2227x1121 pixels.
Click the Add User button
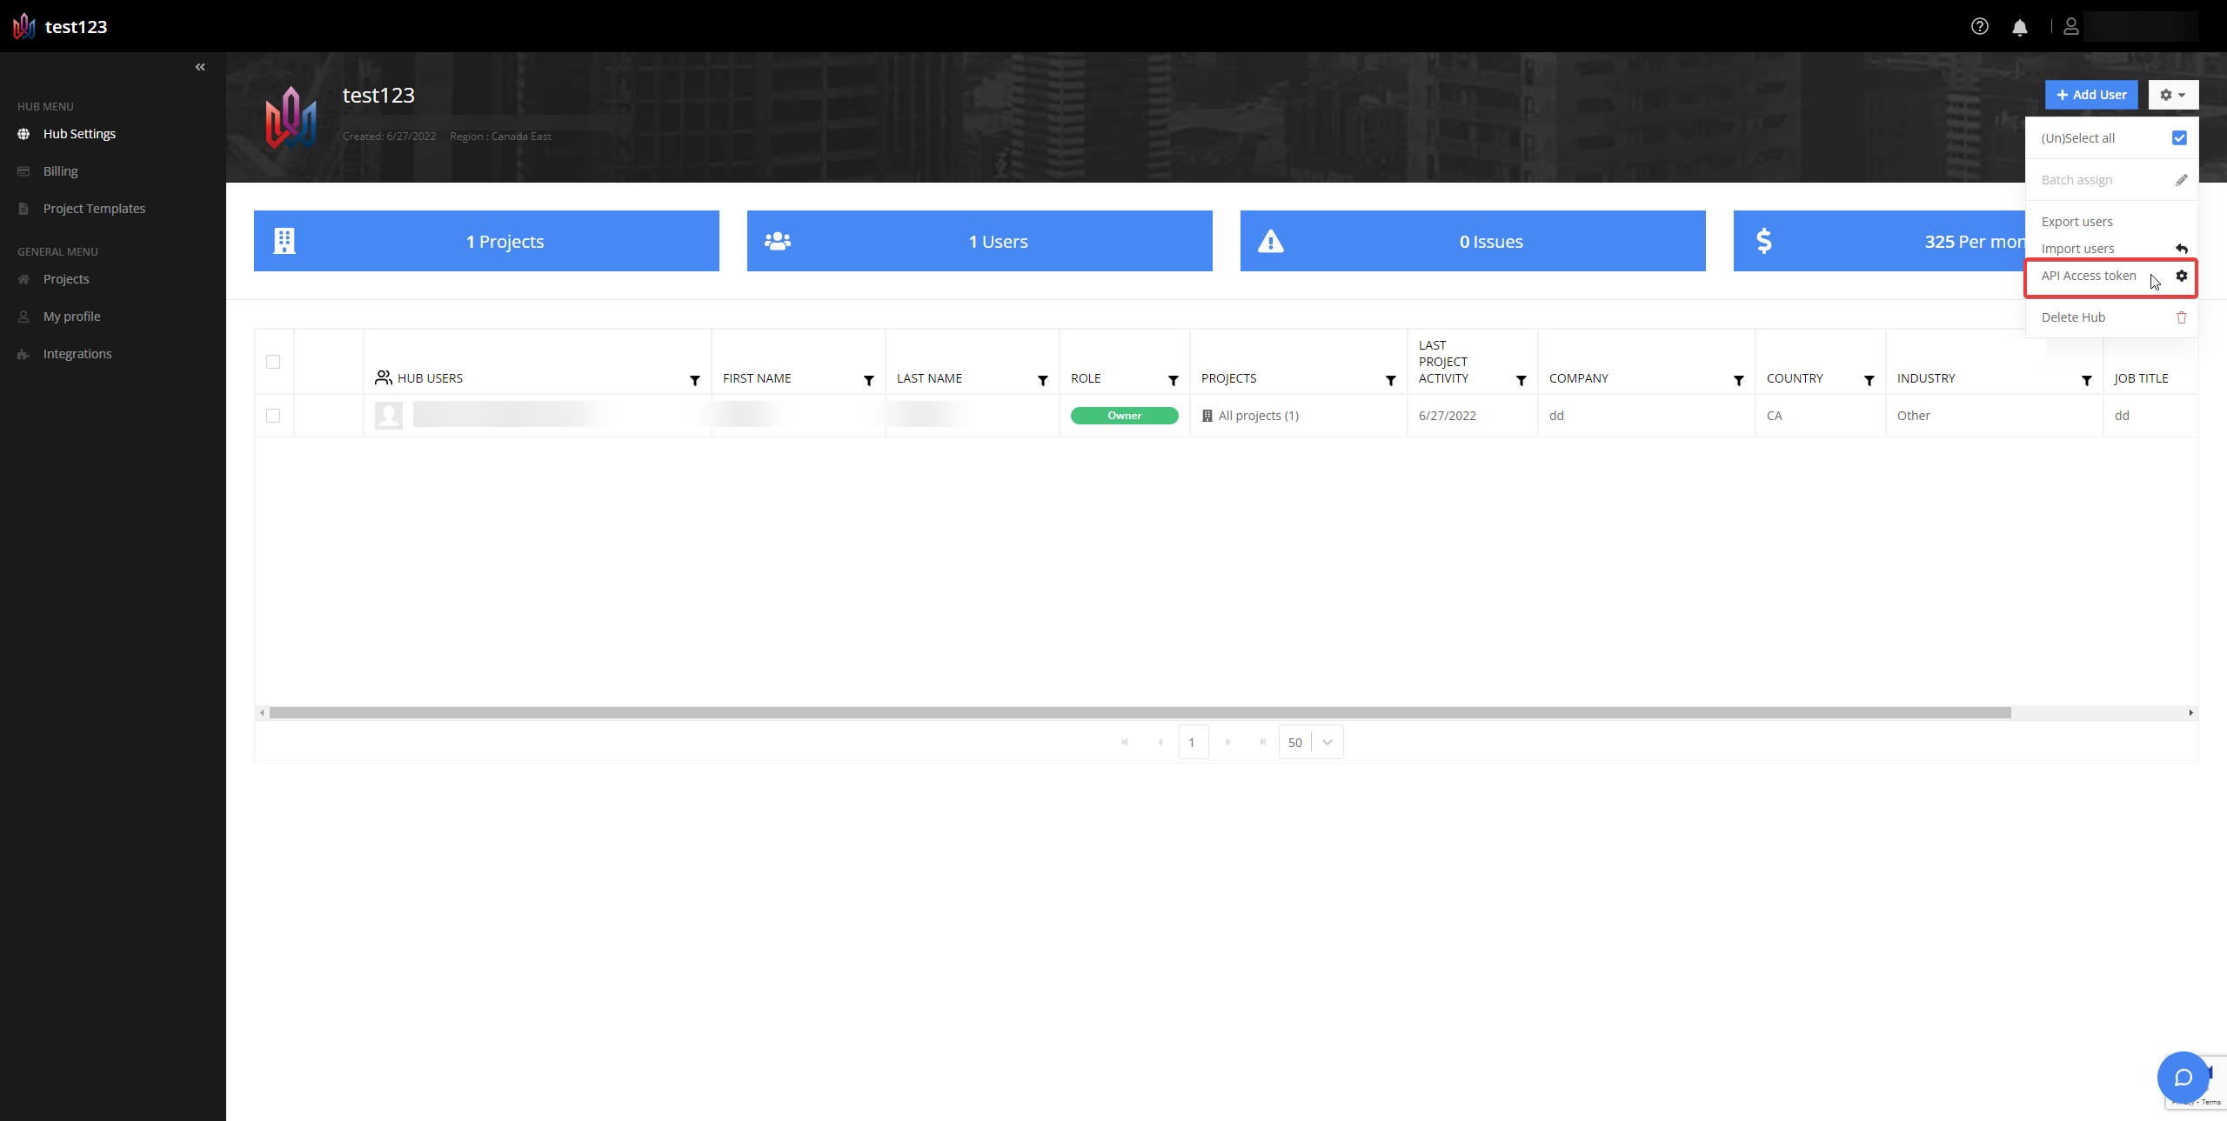2090,95
